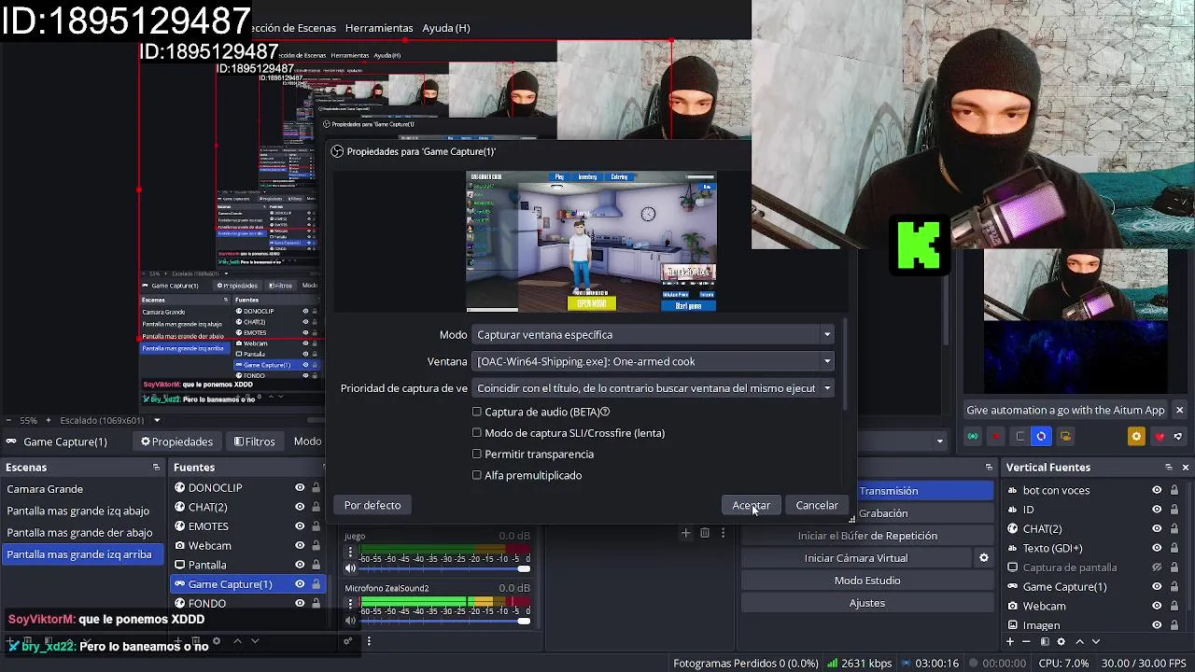Open preview scaling dropdown at 55%
Viewport: 1195px width, 672px height.
click(157, 420)
